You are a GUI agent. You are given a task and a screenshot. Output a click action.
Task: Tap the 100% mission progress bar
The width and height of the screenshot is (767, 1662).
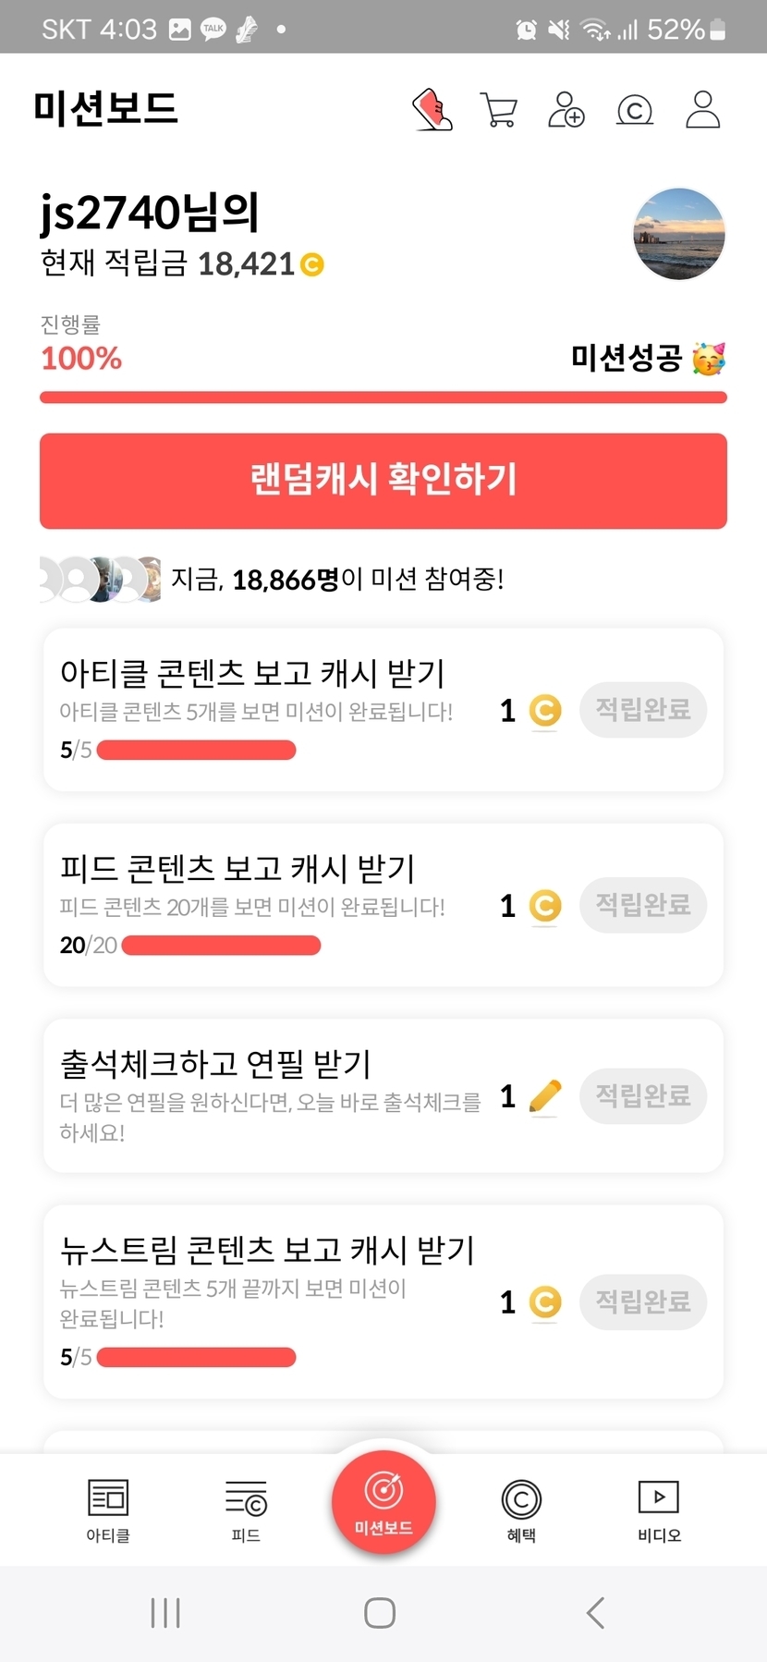point(383,397)
